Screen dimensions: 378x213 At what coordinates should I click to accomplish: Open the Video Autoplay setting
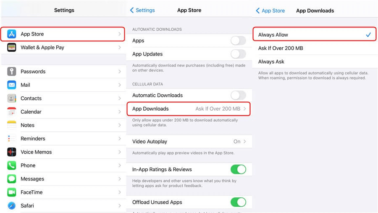(x=189, y=141)
